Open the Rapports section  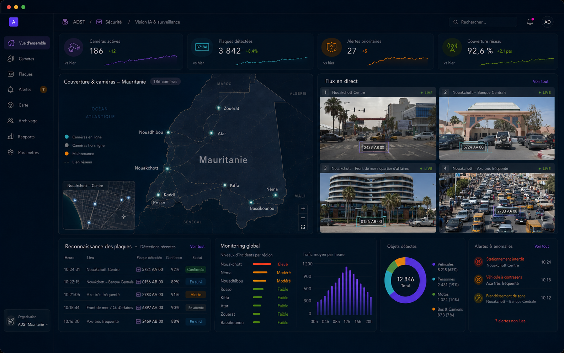[27, 137]
